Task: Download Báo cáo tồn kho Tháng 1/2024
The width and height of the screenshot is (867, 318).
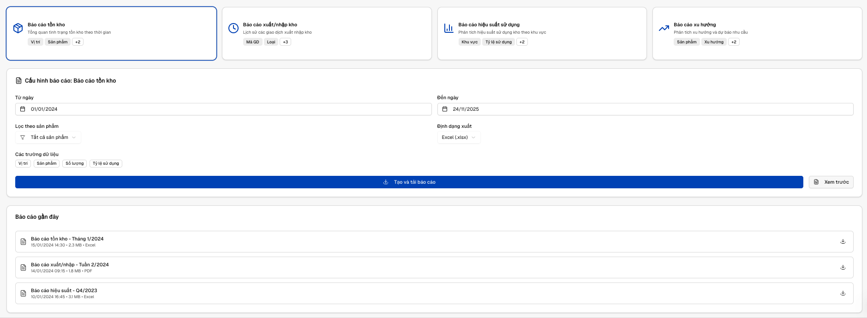Action: (843, 241)
